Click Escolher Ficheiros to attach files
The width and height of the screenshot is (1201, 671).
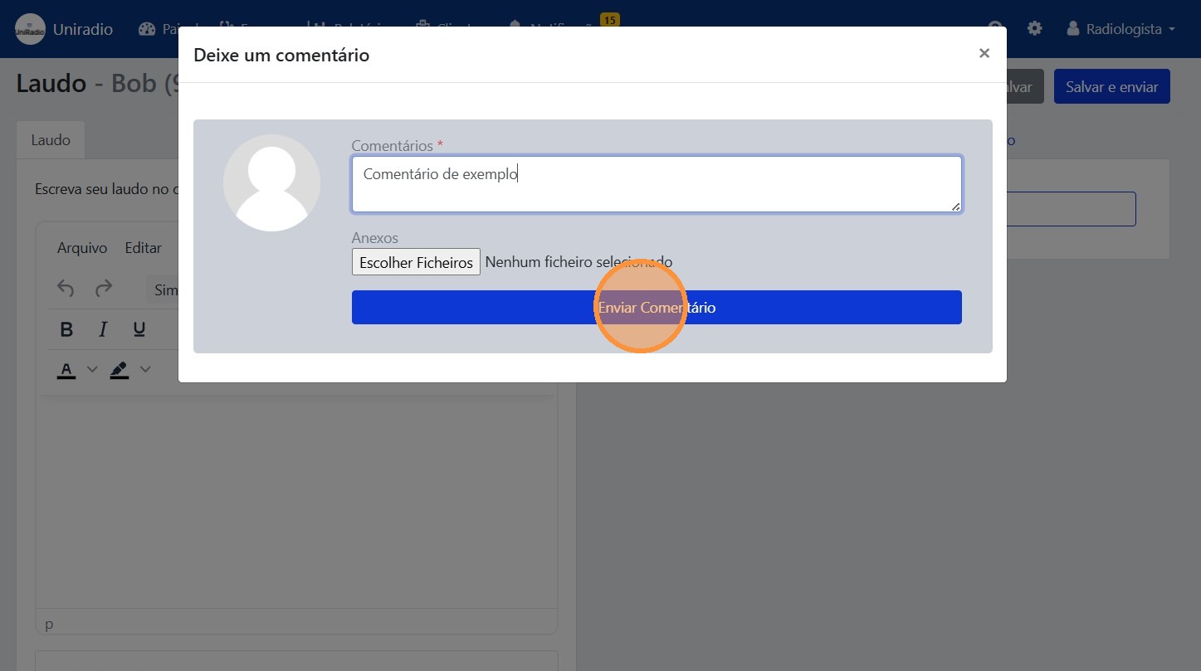[416, 262]
